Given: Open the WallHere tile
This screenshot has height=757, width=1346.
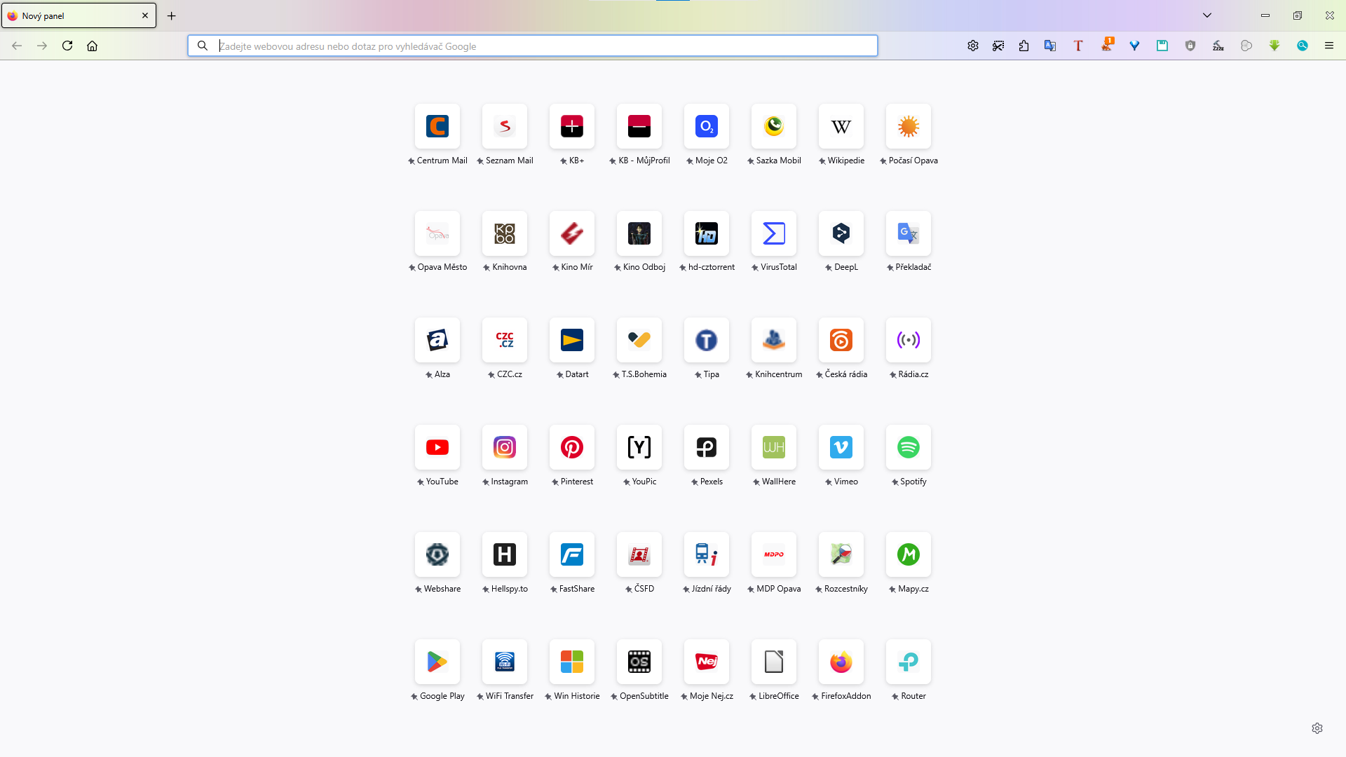Looking at the screenshot, I should (x=774, y=448).
